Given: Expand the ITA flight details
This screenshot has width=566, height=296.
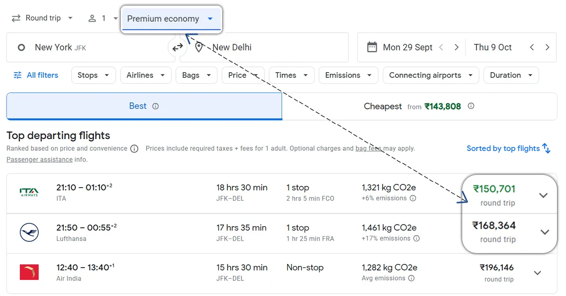Looking at the screenshot, I should point(543,195).
